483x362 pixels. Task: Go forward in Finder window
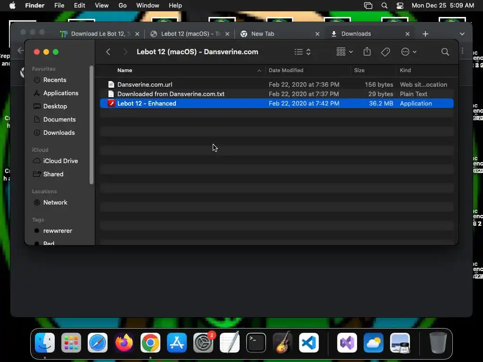[125, 52]
